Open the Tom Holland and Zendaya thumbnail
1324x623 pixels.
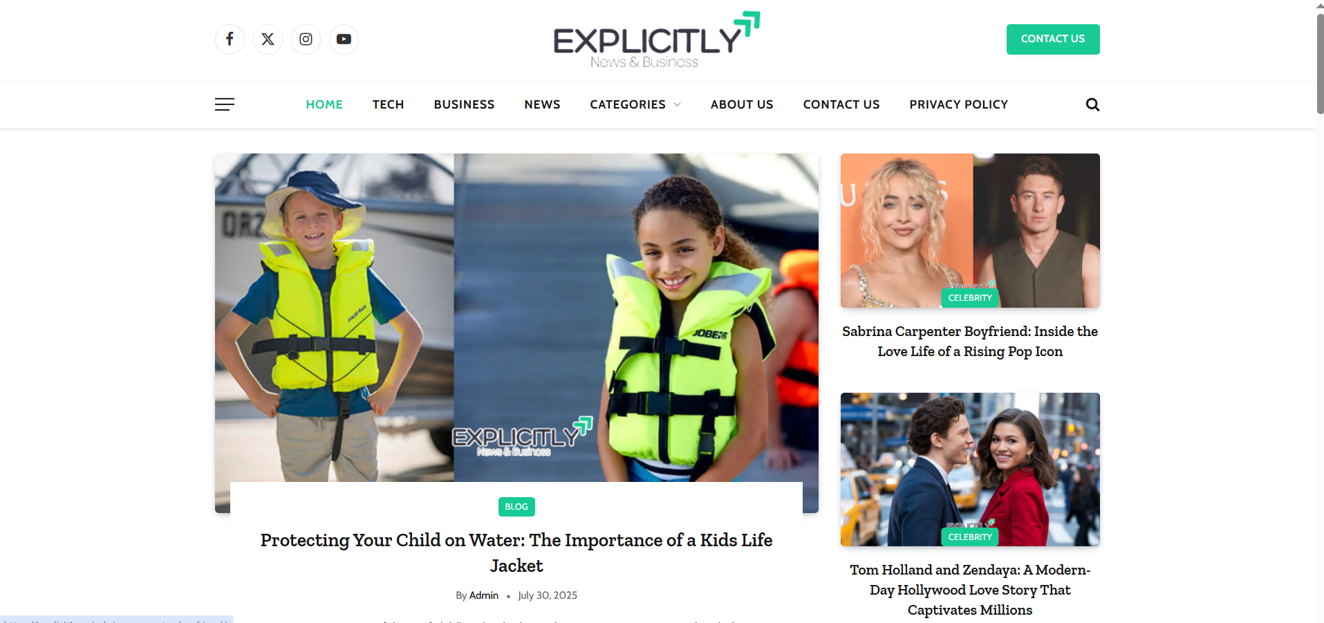tap(970, 469)
